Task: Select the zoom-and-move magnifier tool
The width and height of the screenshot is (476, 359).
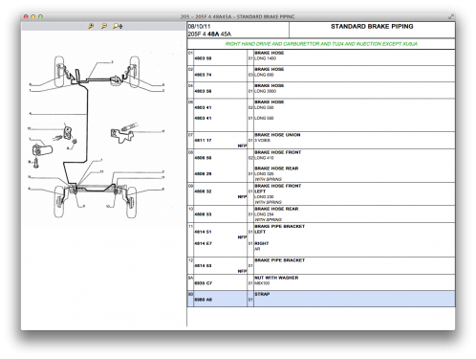Action: [x=118, y=26]
